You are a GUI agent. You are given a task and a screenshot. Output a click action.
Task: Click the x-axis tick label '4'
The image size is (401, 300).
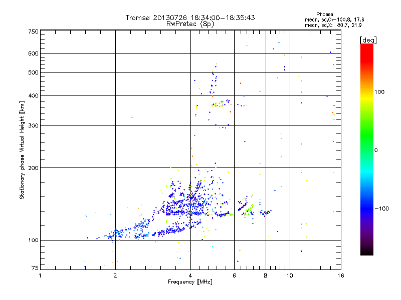[x=190, y=275]
